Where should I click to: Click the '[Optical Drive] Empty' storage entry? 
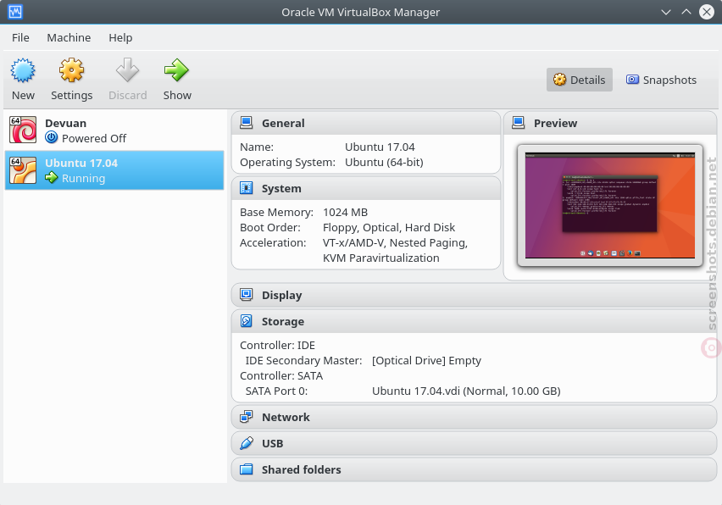(426, 360)
